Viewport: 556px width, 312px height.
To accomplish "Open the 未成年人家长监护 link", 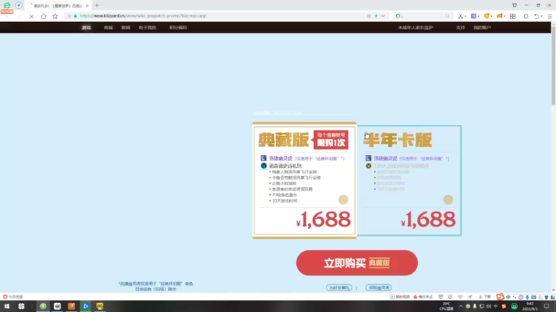I will [416, 28].
